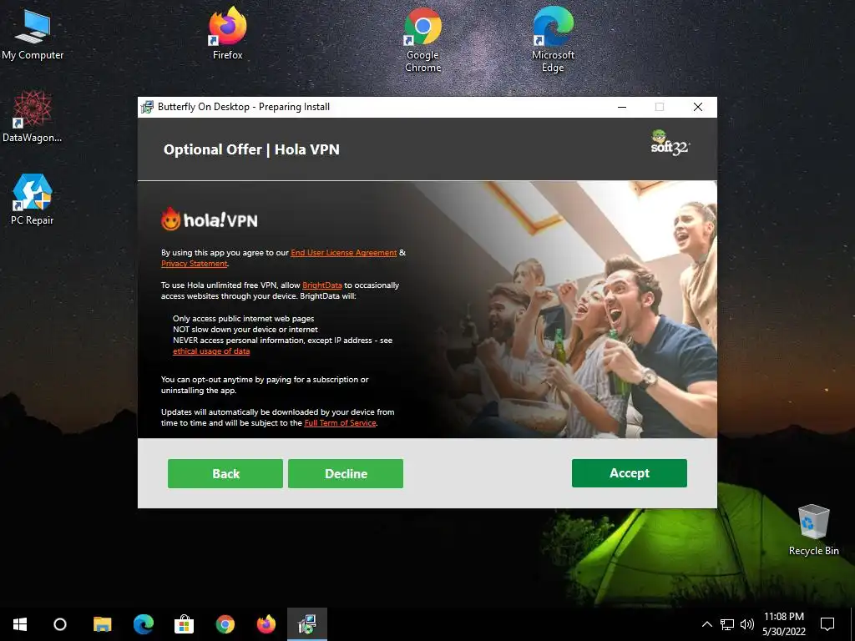Select the Google Chrome desktop shortcut

[422, 40]
